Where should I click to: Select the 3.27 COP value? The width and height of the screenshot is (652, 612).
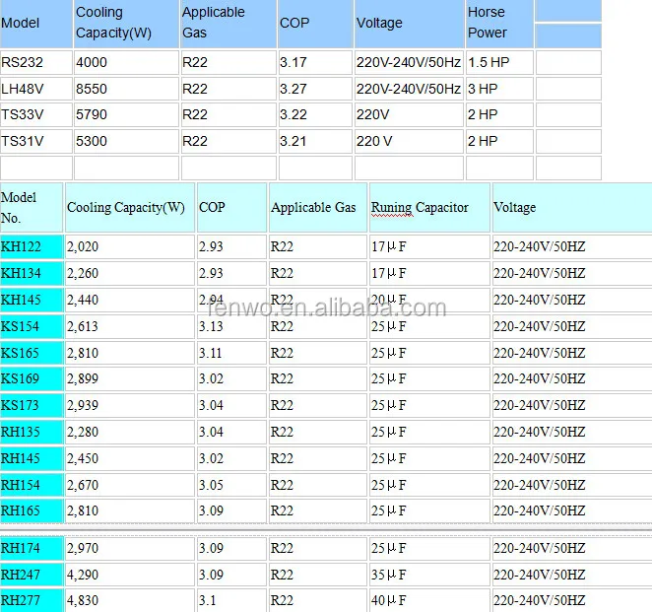[293, 89]
